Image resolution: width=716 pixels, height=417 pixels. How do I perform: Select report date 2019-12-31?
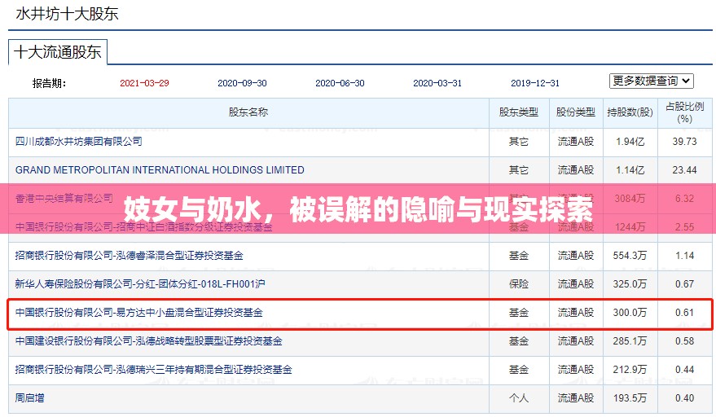tap(535, 83)
